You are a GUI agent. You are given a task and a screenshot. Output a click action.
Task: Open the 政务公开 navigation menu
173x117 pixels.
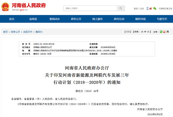coord(76,19)
